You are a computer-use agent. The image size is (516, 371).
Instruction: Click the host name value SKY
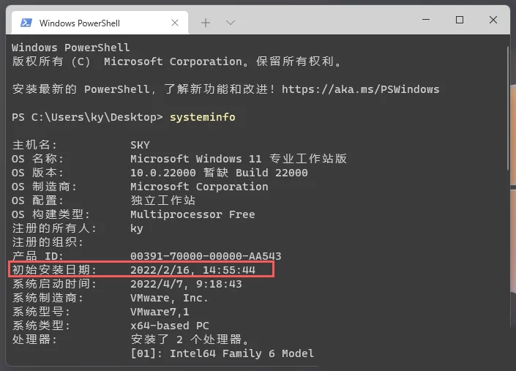140,145
